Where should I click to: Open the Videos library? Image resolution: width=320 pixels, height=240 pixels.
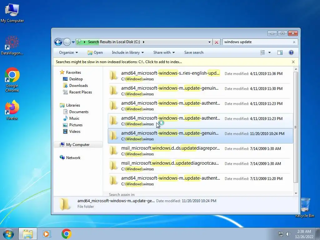75,132
